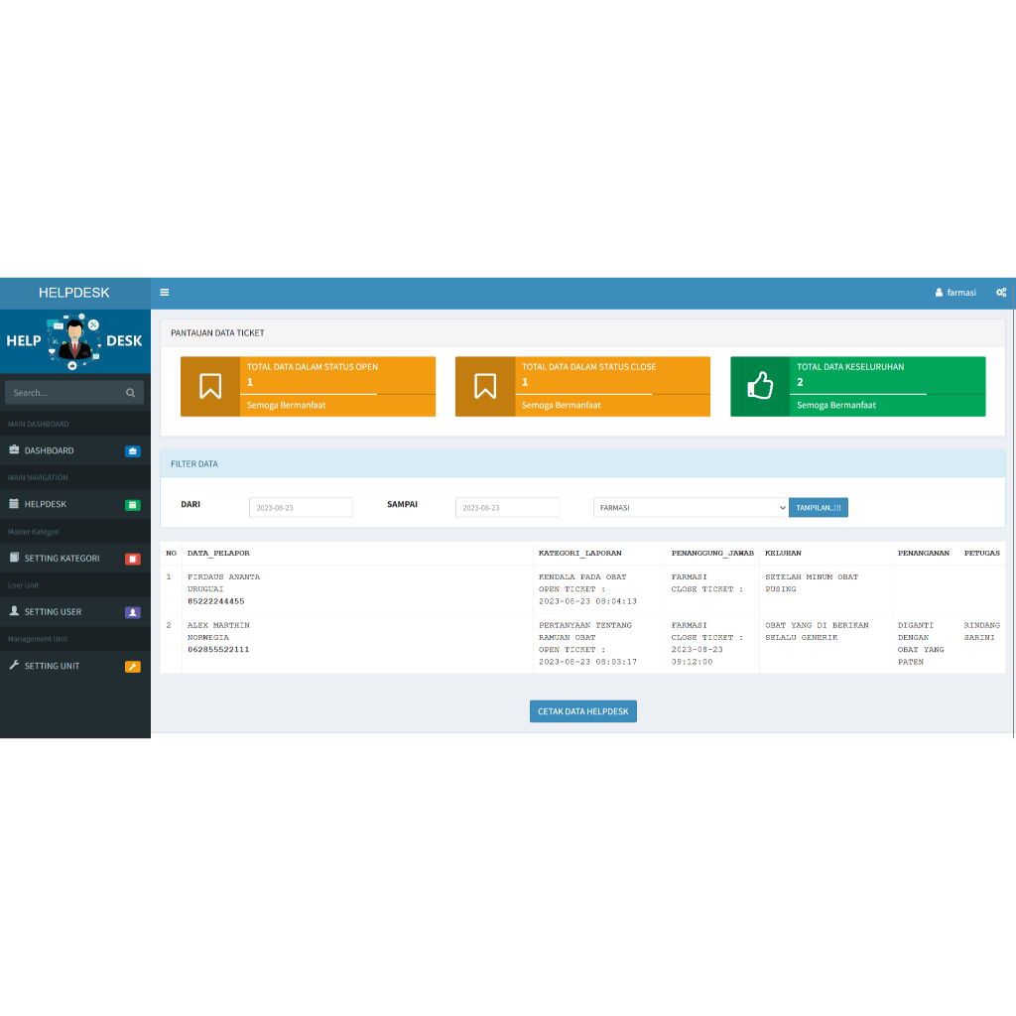Click the green Helpdesk calendar badge icon

[134, 504]
